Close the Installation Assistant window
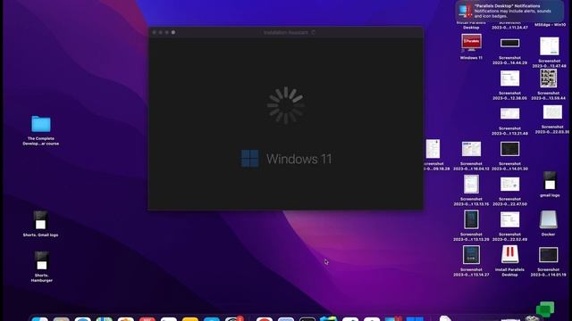 pos(155,32)
